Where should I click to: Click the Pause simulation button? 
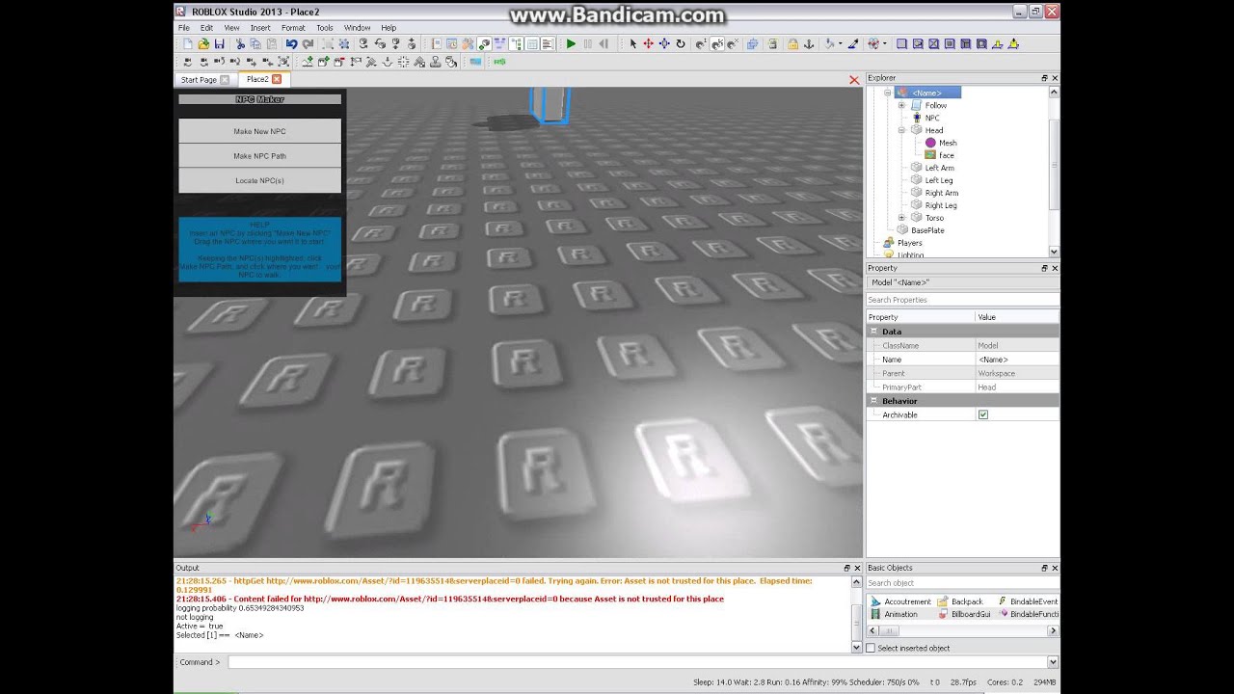click(587, 44)
